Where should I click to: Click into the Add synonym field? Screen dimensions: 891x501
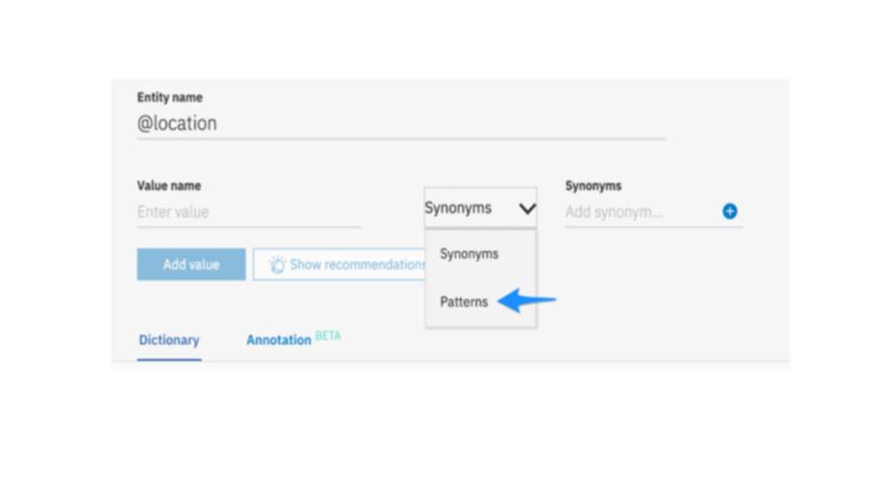[x=638, y=212]
